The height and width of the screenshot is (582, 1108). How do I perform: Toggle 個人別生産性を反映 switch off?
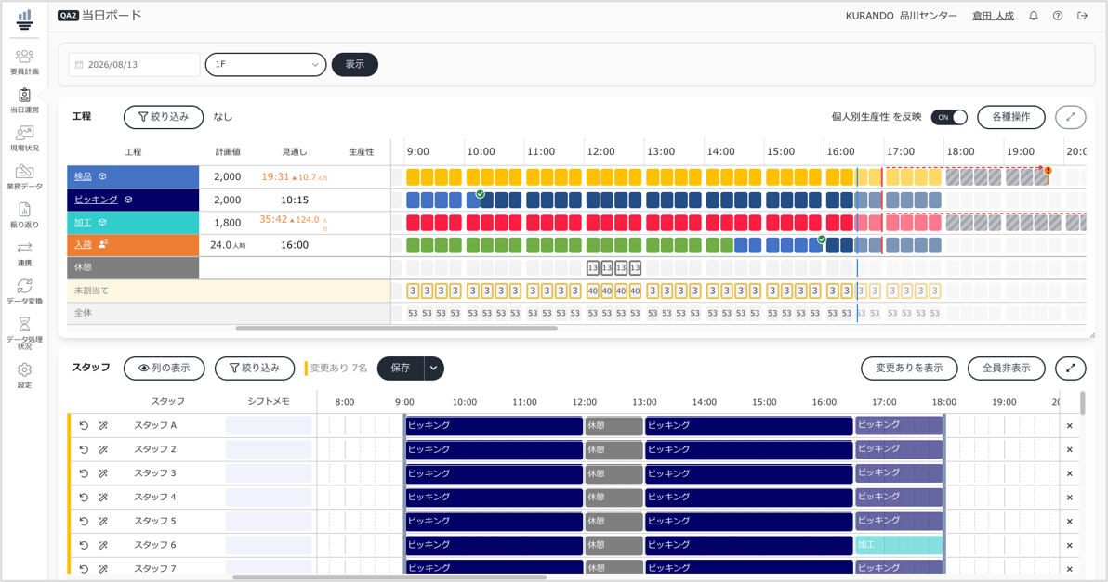point(948,117)
